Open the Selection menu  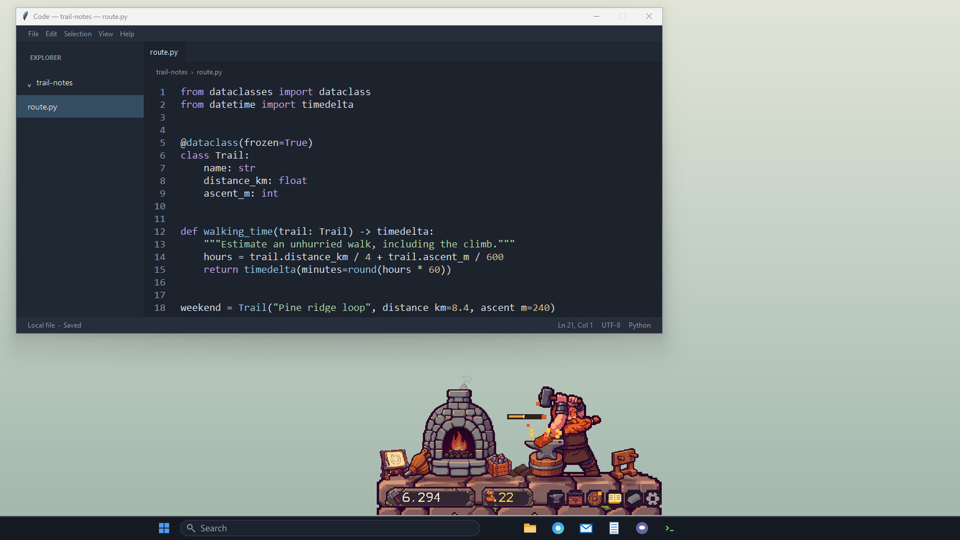(x=77, y=34)
